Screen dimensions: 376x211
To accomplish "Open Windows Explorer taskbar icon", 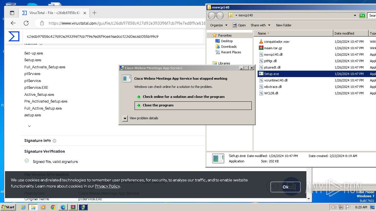I will pyautogui.click(x=33, y=207).
